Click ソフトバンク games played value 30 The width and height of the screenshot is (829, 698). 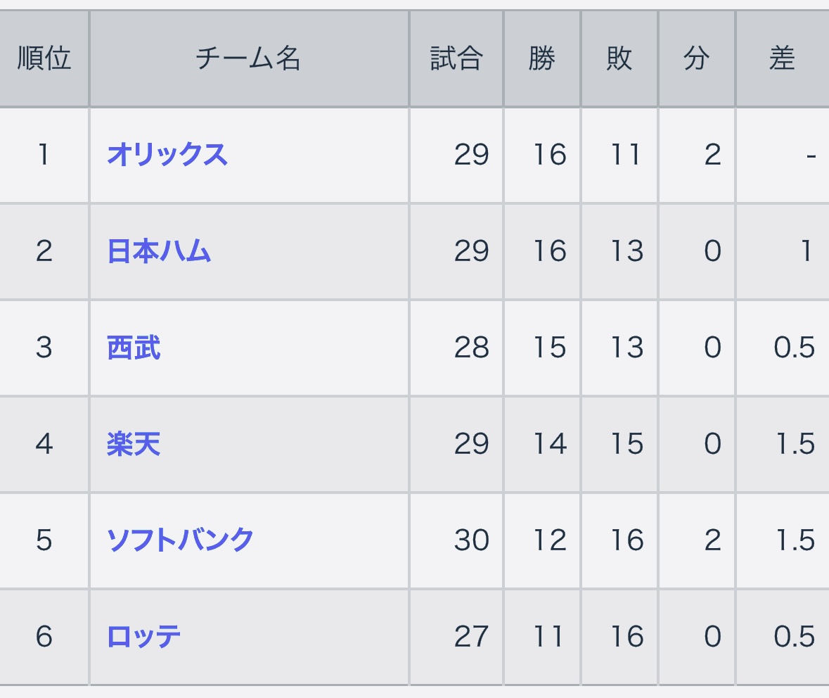pyautogui.click(x=472, y=540)
